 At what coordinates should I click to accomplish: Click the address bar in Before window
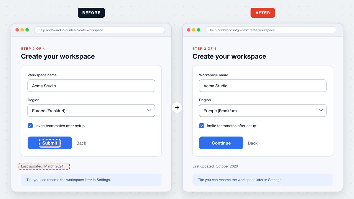pos(100,30)
